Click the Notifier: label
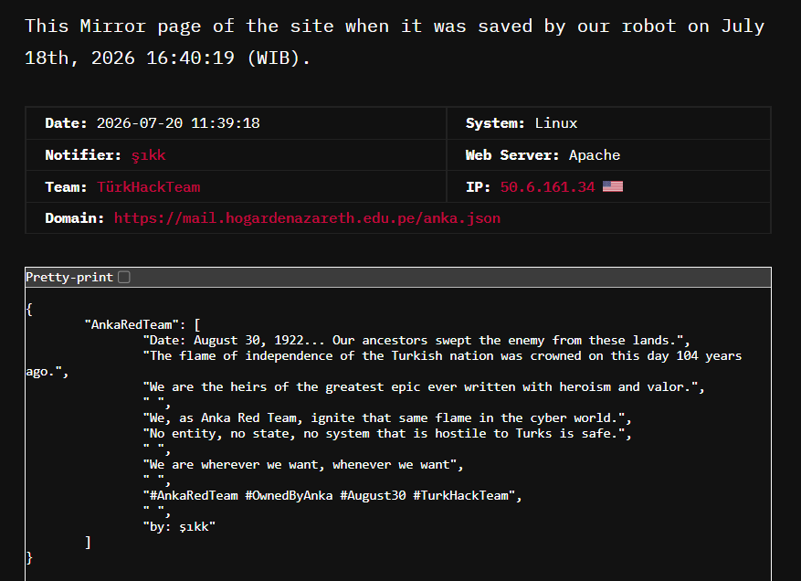The width and height of the screenshot is (801, 581). (83, 154)
